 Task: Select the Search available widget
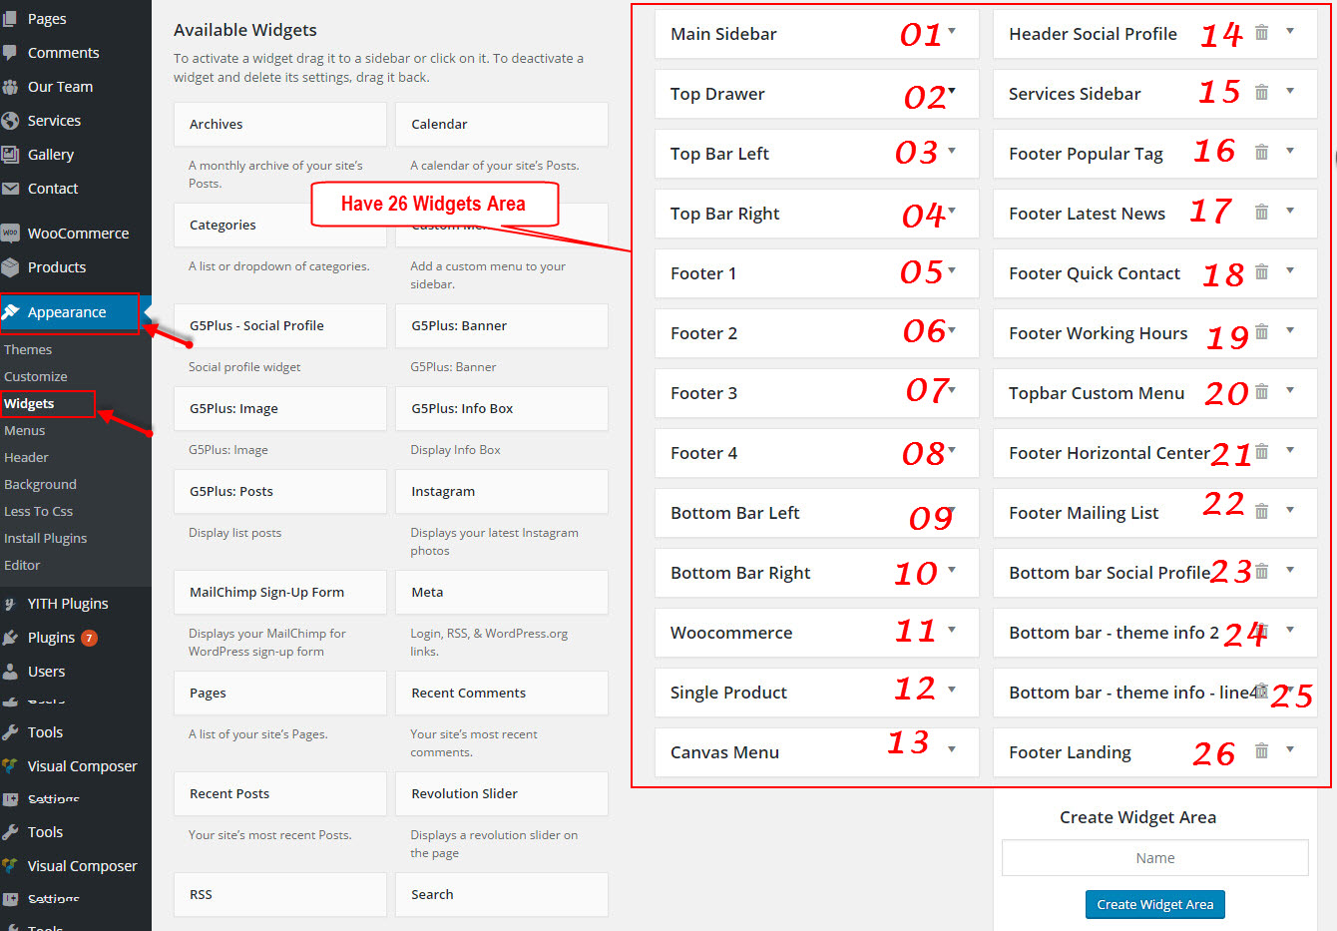point(502,894)
